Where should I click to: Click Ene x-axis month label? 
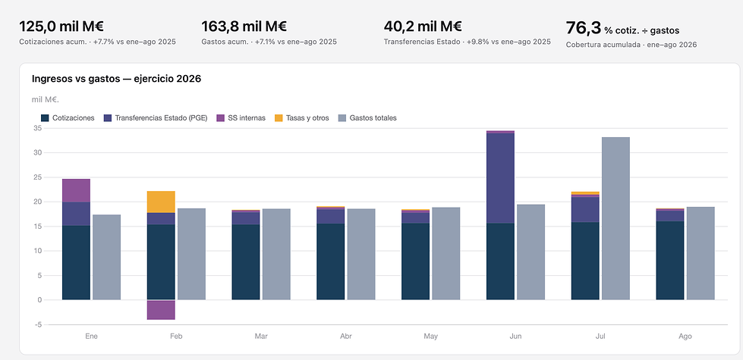92,337
